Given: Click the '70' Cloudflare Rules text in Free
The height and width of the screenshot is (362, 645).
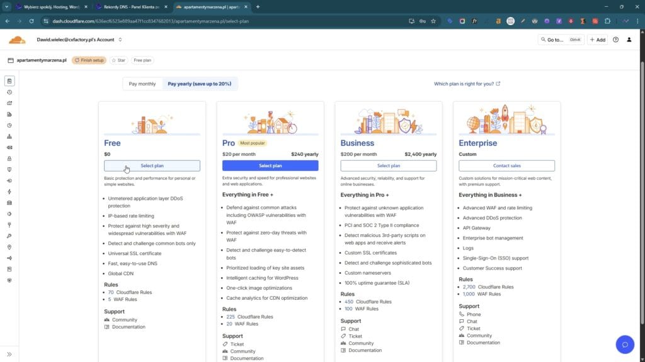Looking at the screenshot, I should point(111,293).
